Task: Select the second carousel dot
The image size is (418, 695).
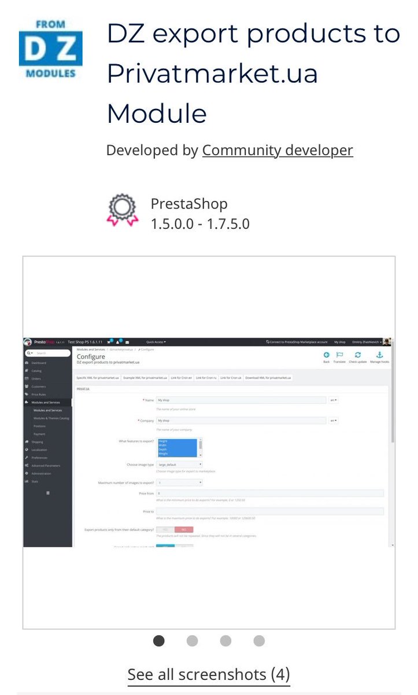Action: point(193,641)
